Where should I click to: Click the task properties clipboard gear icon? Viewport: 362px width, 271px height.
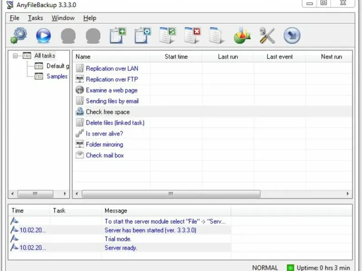143,36
